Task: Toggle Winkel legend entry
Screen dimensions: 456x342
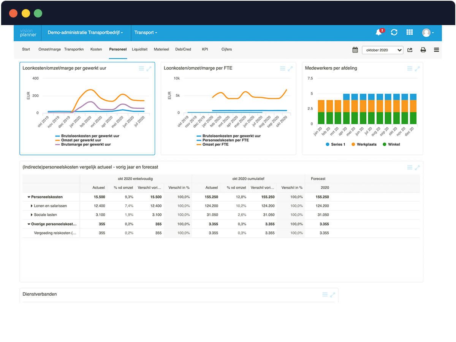Action: pyautogui.click(x=391, y=144)
